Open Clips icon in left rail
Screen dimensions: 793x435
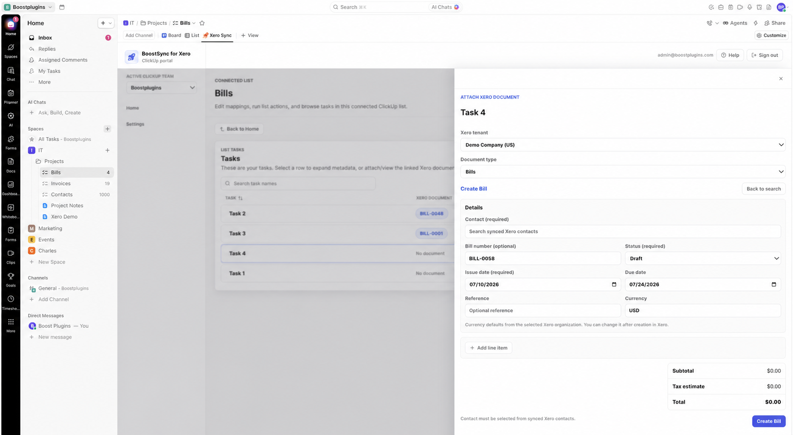pyautogui.click(x=11, y=257)
